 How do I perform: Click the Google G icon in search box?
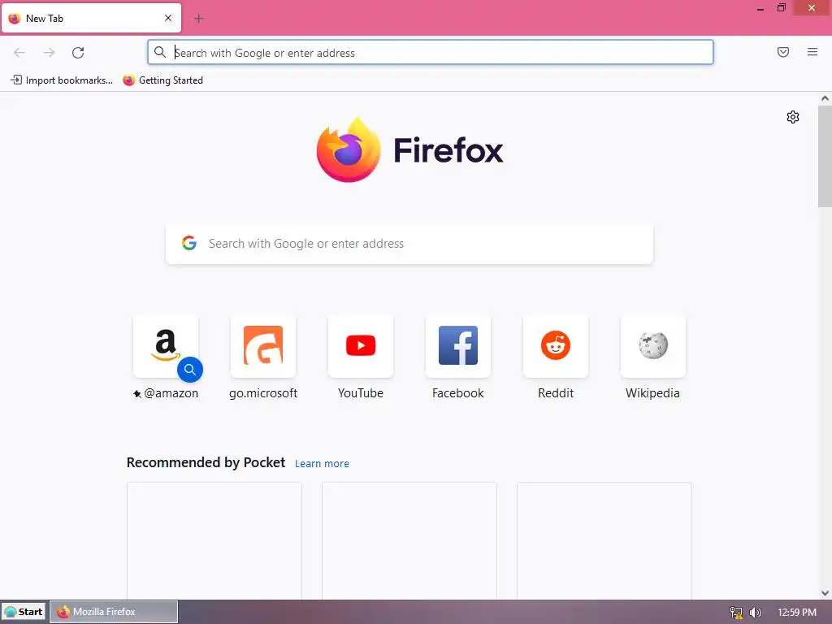(188, 243)
